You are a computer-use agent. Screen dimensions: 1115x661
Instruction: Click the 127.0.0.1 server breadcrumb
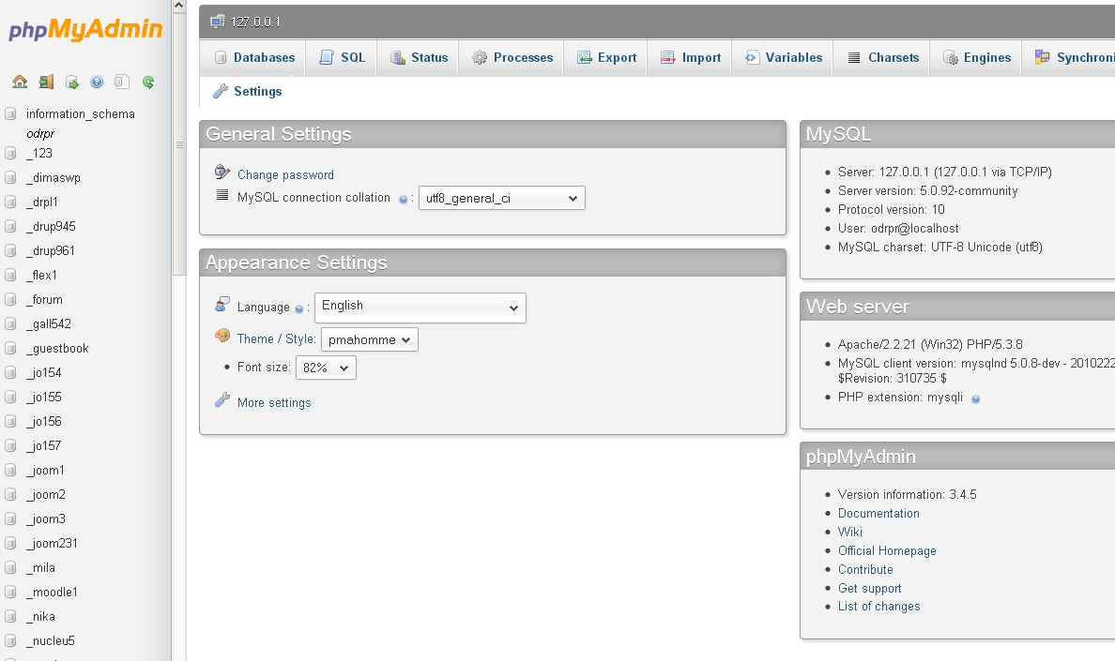[x=255, y=22]
